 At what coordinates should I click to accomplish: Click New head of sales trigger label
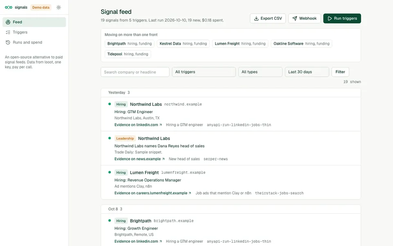coord(184,159)
